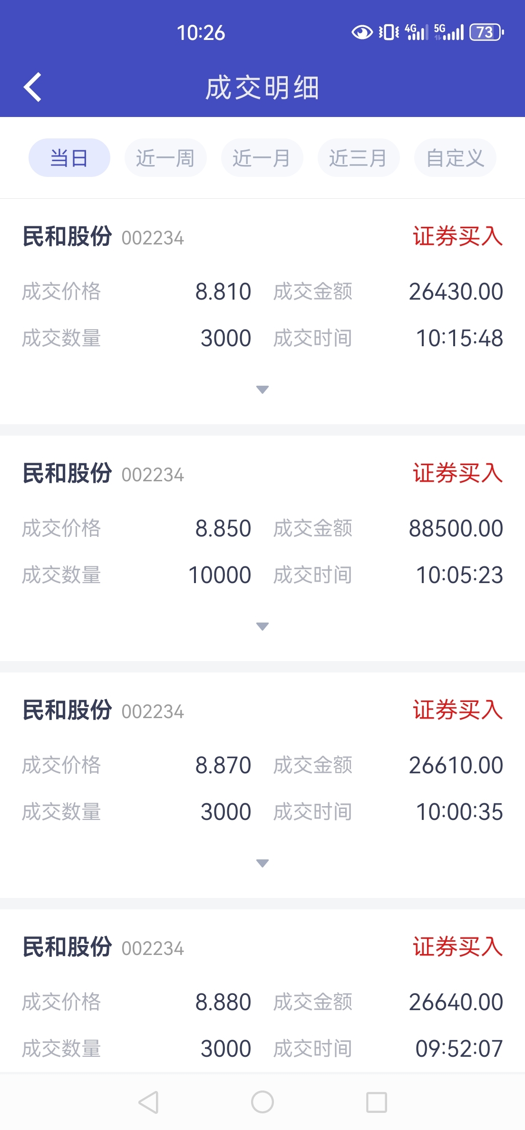Screen dimensions: 525x1130
Task: Switch to 近三月 filter
Action: [x=359, y=158]
